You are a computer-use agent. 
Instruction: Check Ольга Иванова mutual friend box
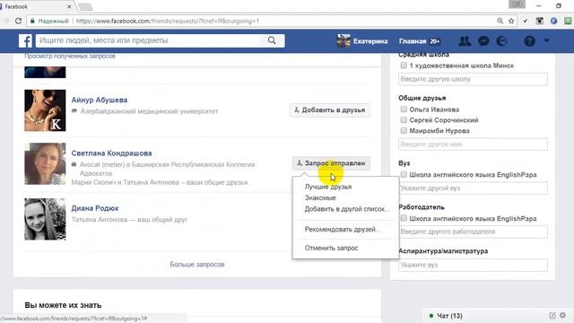pyautogui.click(x=404, y=109)
